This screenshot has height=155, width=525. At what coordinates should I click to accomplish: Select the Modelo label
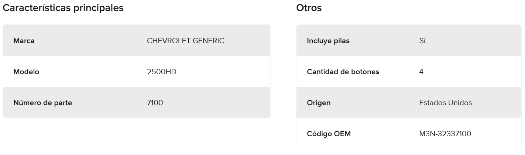tap(26, 72)
